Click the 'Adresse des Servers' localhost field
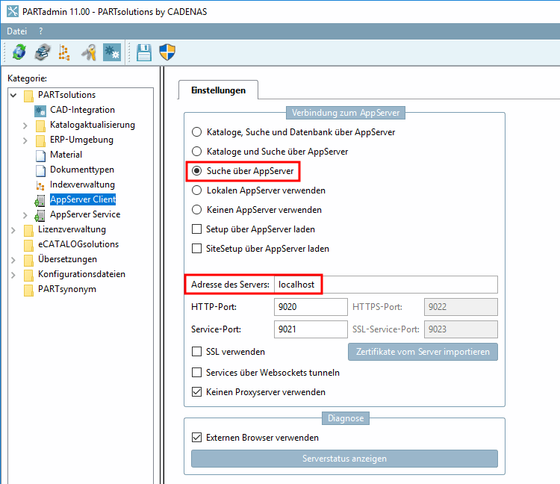Image resolution: width=560 pixels, height=484 pixels. tap(386, 285)
